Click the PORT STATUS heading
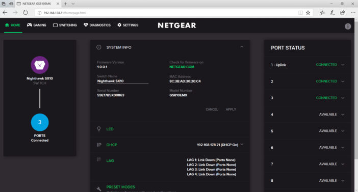 [288, 48]
